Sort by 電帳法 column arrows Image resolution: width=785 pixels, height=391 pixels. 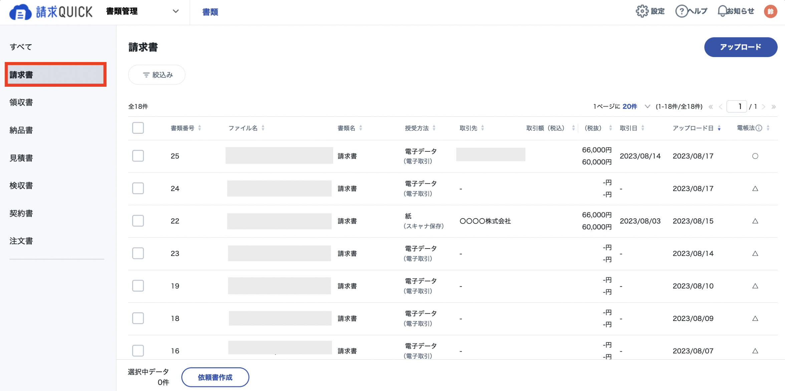pyautogui.click(x=768, y=128)
